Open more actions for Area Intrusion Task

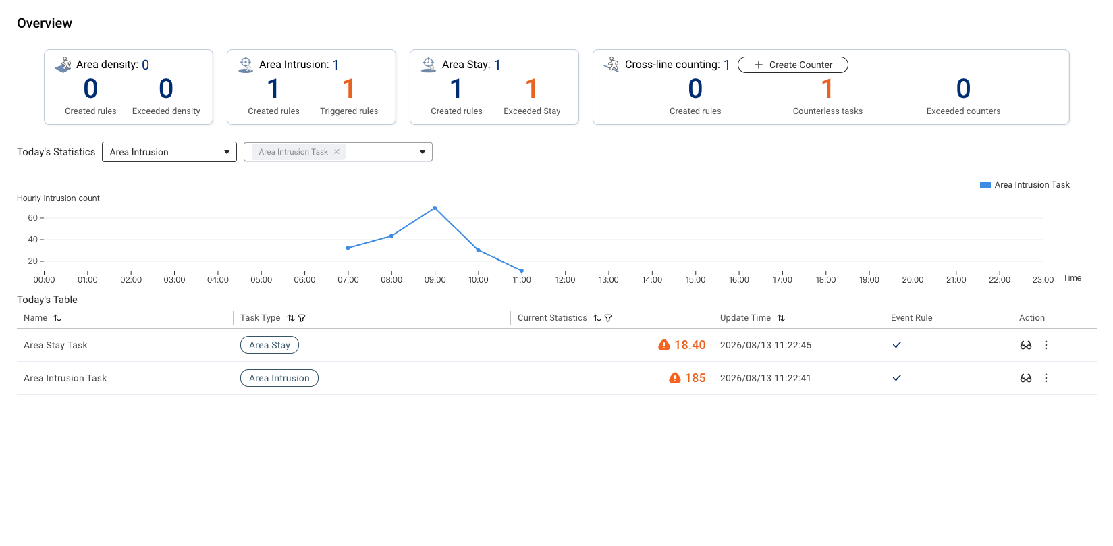pyautogui.click(x=1046, y=378)
